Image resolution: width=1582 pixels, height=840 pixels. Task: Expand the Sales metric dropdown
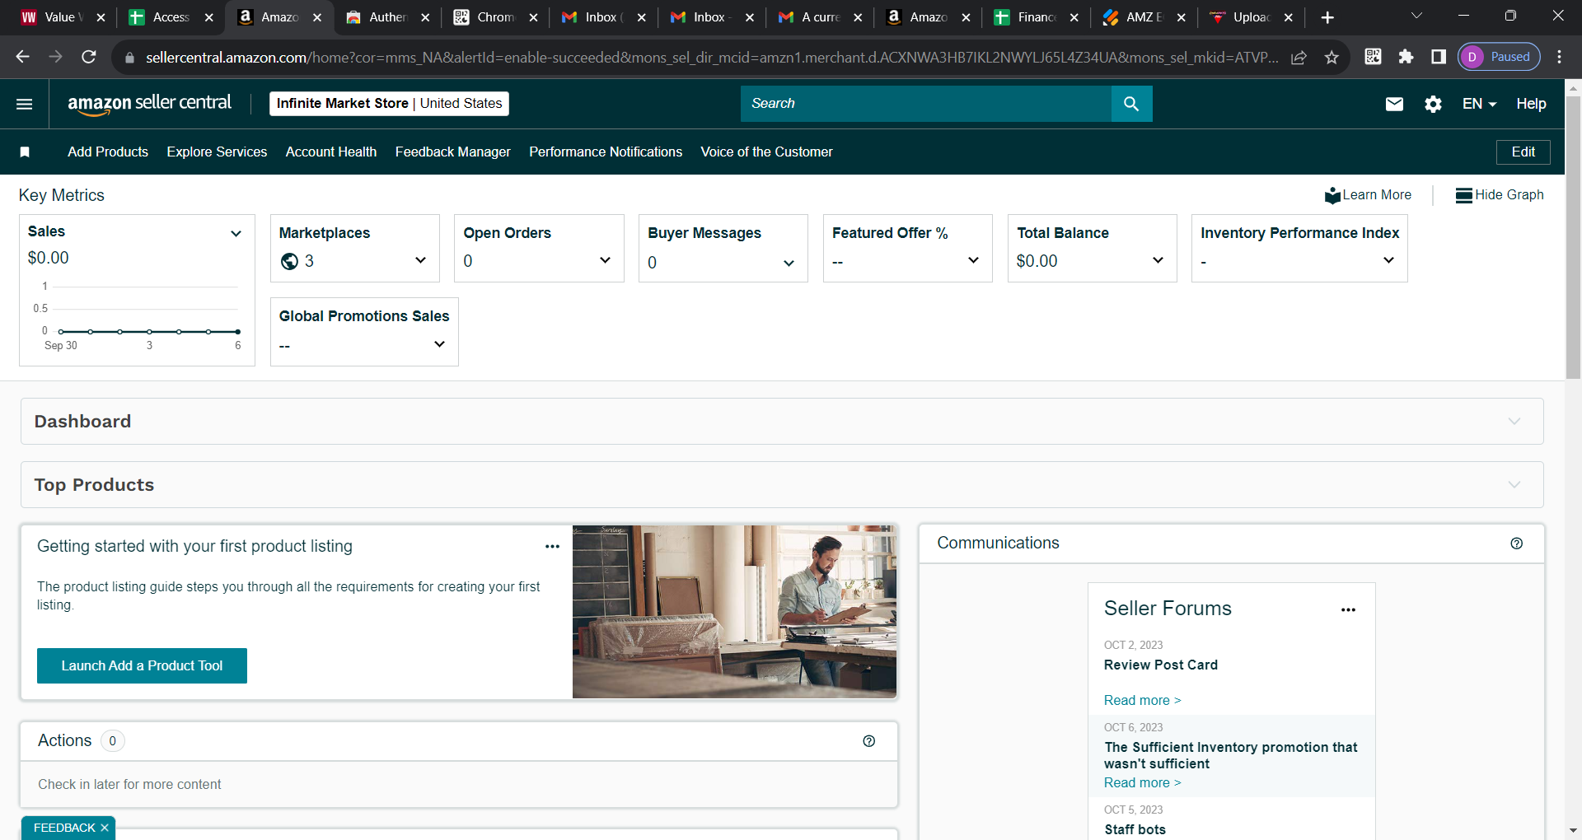pyautogui.click(x=236, y=233)
